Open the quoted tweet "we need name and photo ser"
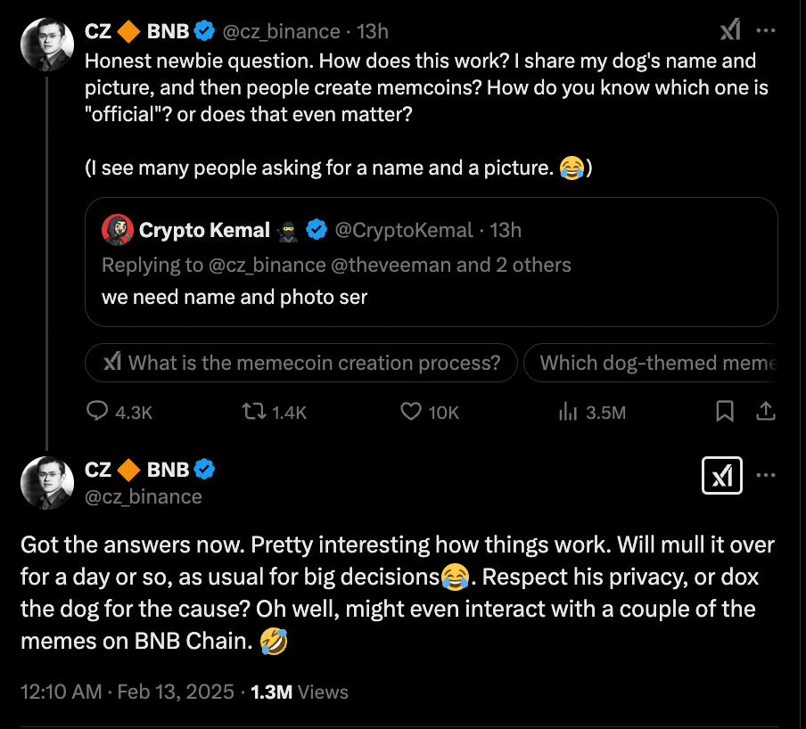This screenshot has width=806, height=729. coord(234,297)
